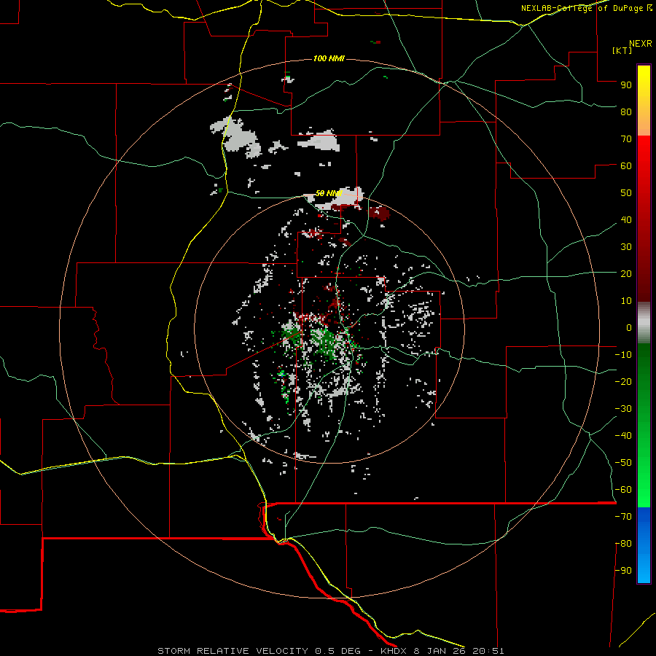The height and width of the screenshot is (656, 656).
Task: Select the 0 value on the velocity scale
Action: coord(629,327)
